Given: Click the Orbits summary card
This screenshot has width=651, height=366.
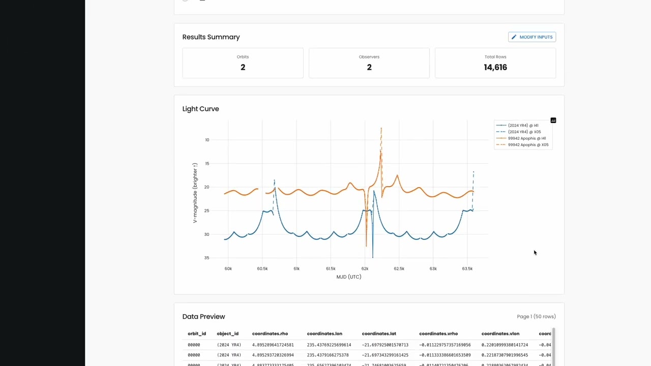Looking at the screenshot, I should [243, 63].
